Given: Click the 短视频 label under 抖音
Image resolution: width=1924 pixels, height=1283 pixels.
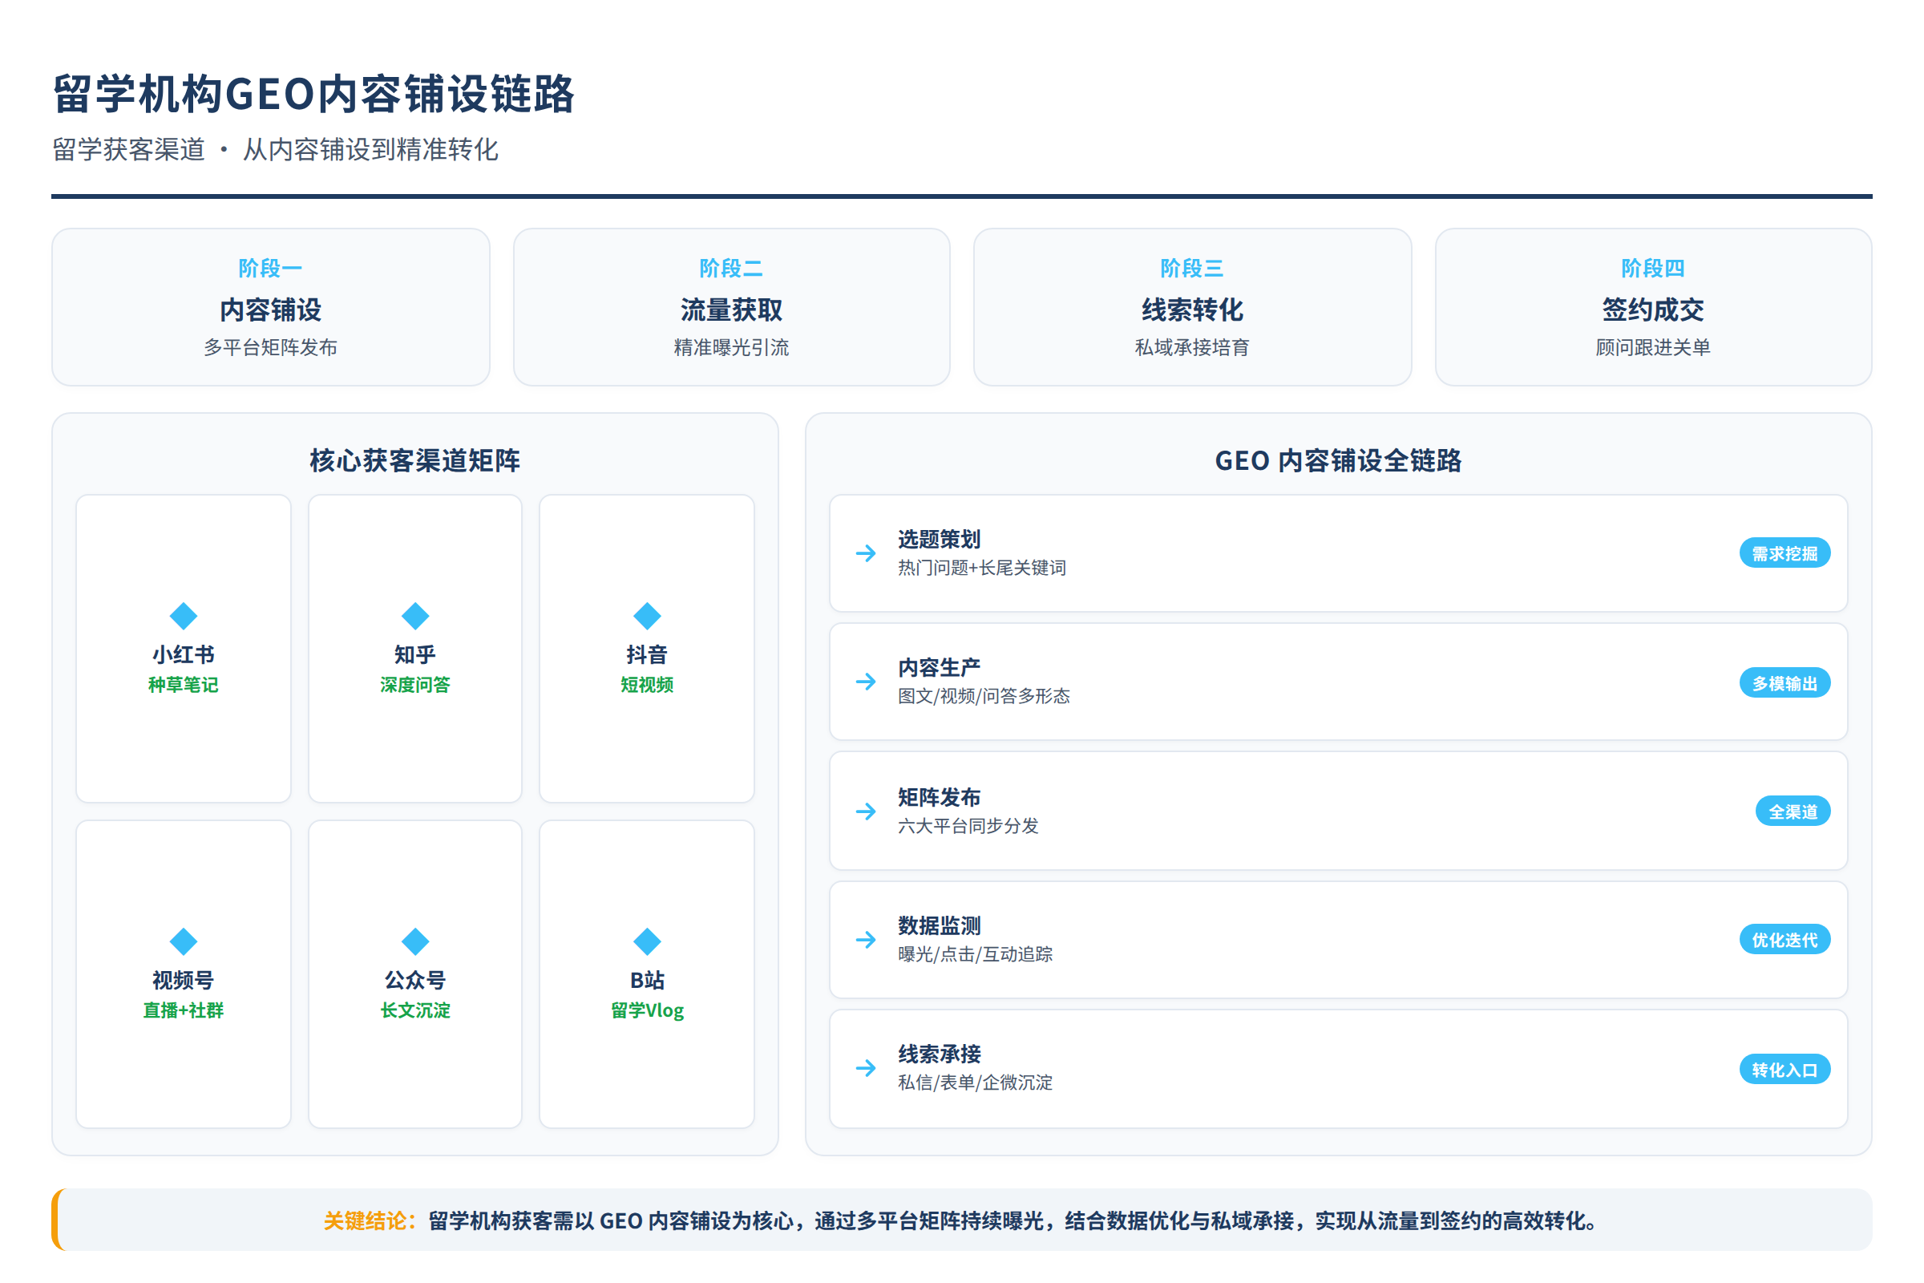Looking at the screenshot, I should 647,685.
